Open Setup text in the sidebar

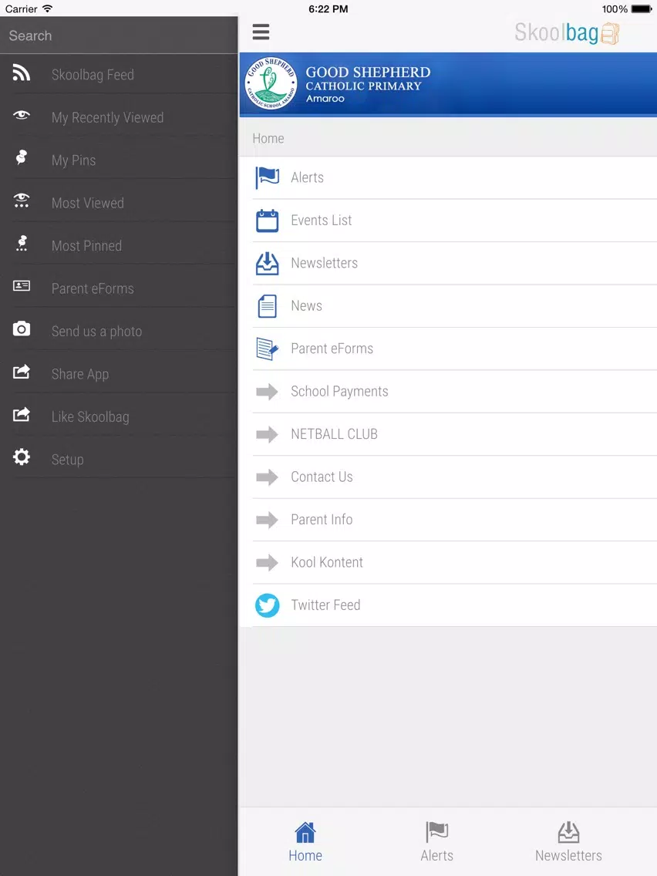(68, 460)
